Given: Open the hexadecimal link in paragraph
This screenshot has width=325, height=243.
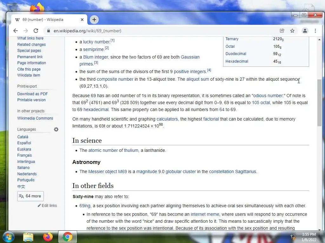Looking at the screenshot, I should click(96, 109).
